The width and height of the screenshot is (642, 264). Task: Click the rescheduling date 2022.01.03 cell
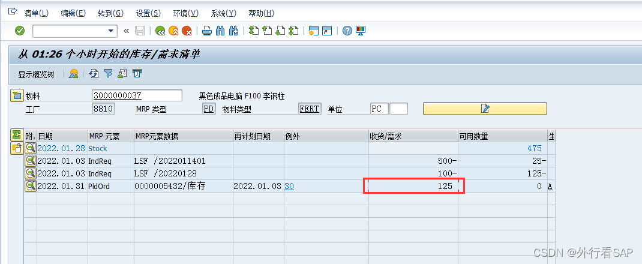pos(259,186)
